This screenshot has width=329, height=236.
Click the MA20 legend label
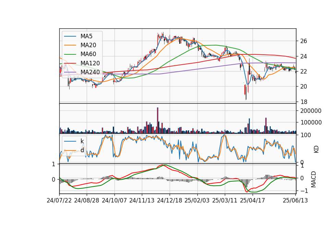click(88, 45)
